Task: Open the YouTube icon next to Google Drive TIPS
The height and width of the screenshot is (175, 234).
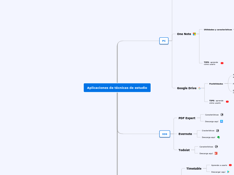Action: coord(227,102)
